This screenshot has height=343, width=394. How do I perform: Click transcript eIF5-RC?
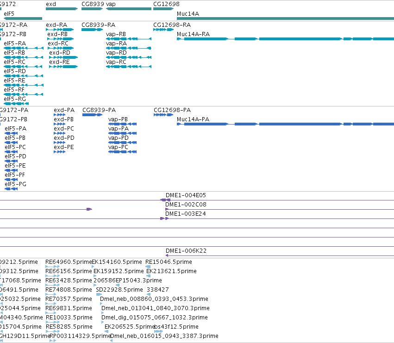[x=23, y=67]
